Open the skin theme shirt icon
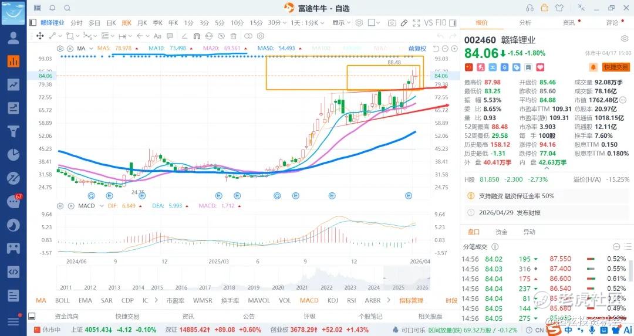634x336 pixels. click(559, 8)
